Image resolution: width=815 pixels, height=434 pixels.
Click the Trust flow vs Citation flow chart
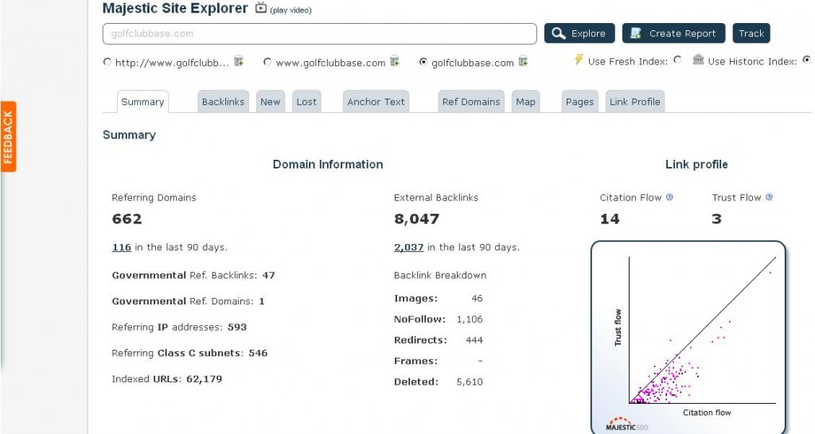(x=688, y=338)
